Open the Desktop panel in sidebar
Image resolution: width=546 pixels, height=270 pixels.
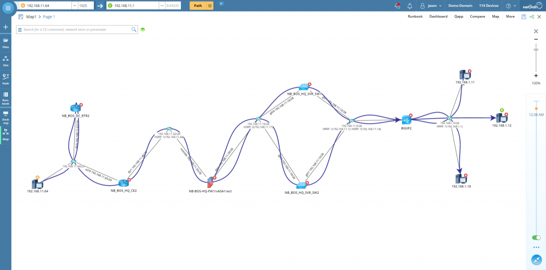(x=5, y=117)
